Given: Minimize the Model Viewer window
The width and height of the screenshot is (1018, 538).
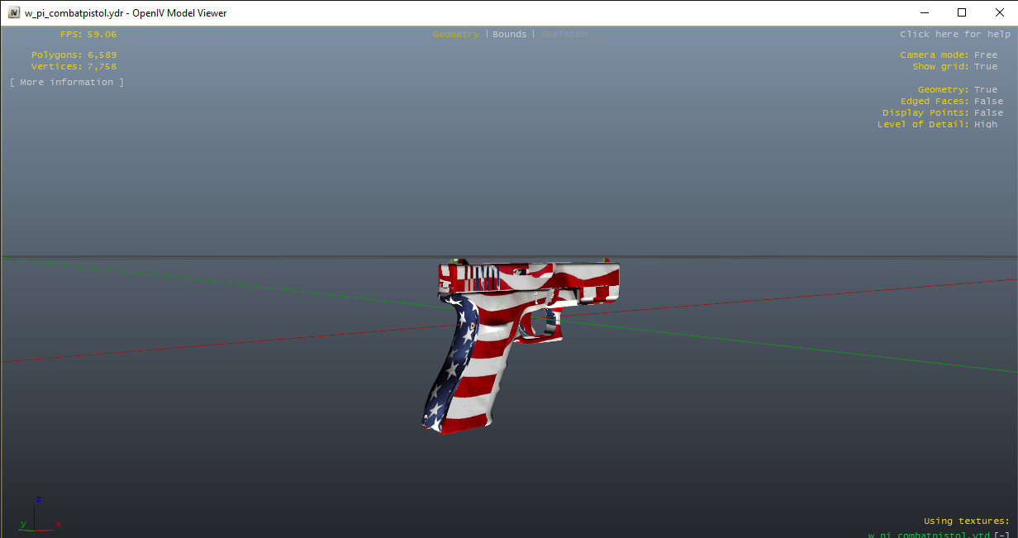Looking at the screenshot, I should [x=925, y=12].
